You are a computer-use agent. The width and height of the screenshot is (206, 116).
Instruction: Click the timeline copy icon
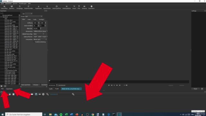(x=10, y=94)
